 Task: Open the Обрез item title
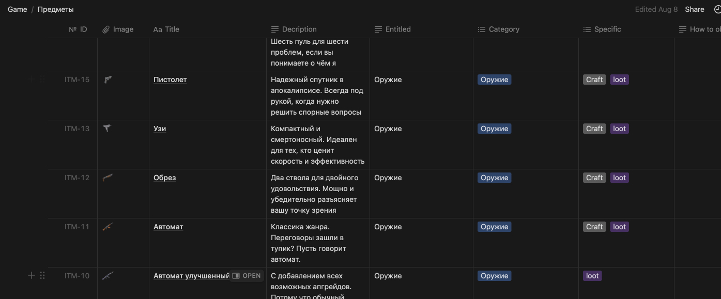pos(164,178)
